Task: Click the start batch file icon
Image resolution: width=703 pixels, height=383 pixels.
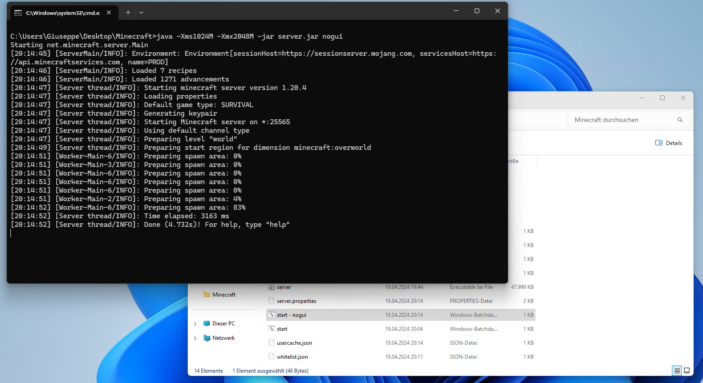Action: [272, 329]
